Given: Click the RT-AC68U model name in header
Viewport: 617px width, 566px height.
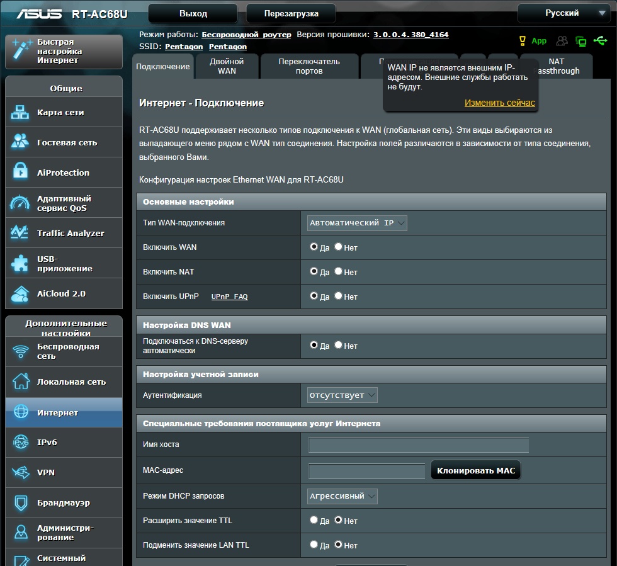Looking at the screenshot, I should point(99,14).
